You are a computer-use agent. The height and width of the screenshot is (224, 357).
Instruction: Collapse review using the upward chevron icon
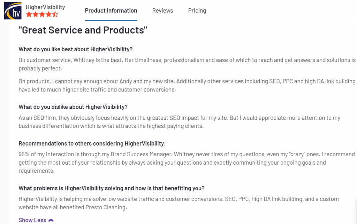(x=51, y=220)
